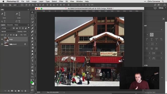The height and width of the screenshot is (94, 167).
Task: Open Info panel options menu
Action: [x=28, y=10]
